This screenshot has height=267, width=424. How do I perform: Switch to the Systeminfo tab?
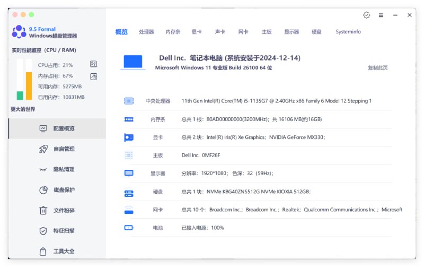[x=348, y=32]
